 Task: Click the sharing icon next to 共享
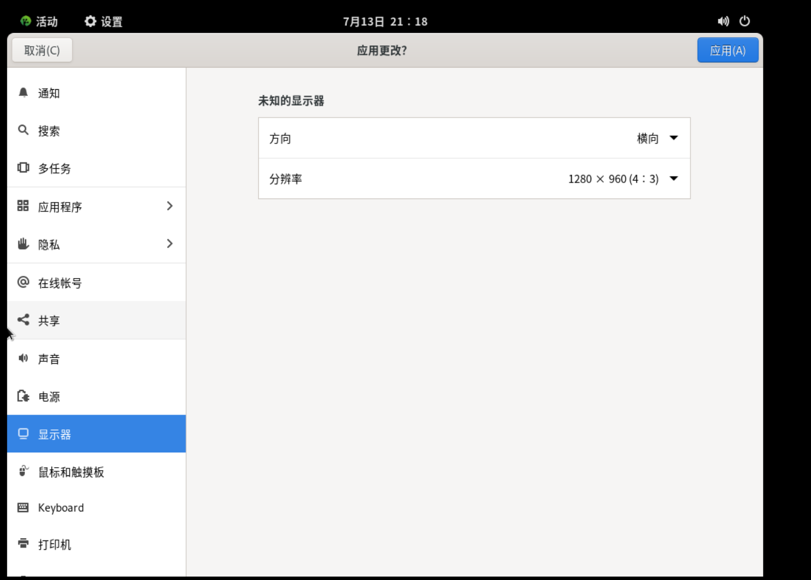click(23, 320)
